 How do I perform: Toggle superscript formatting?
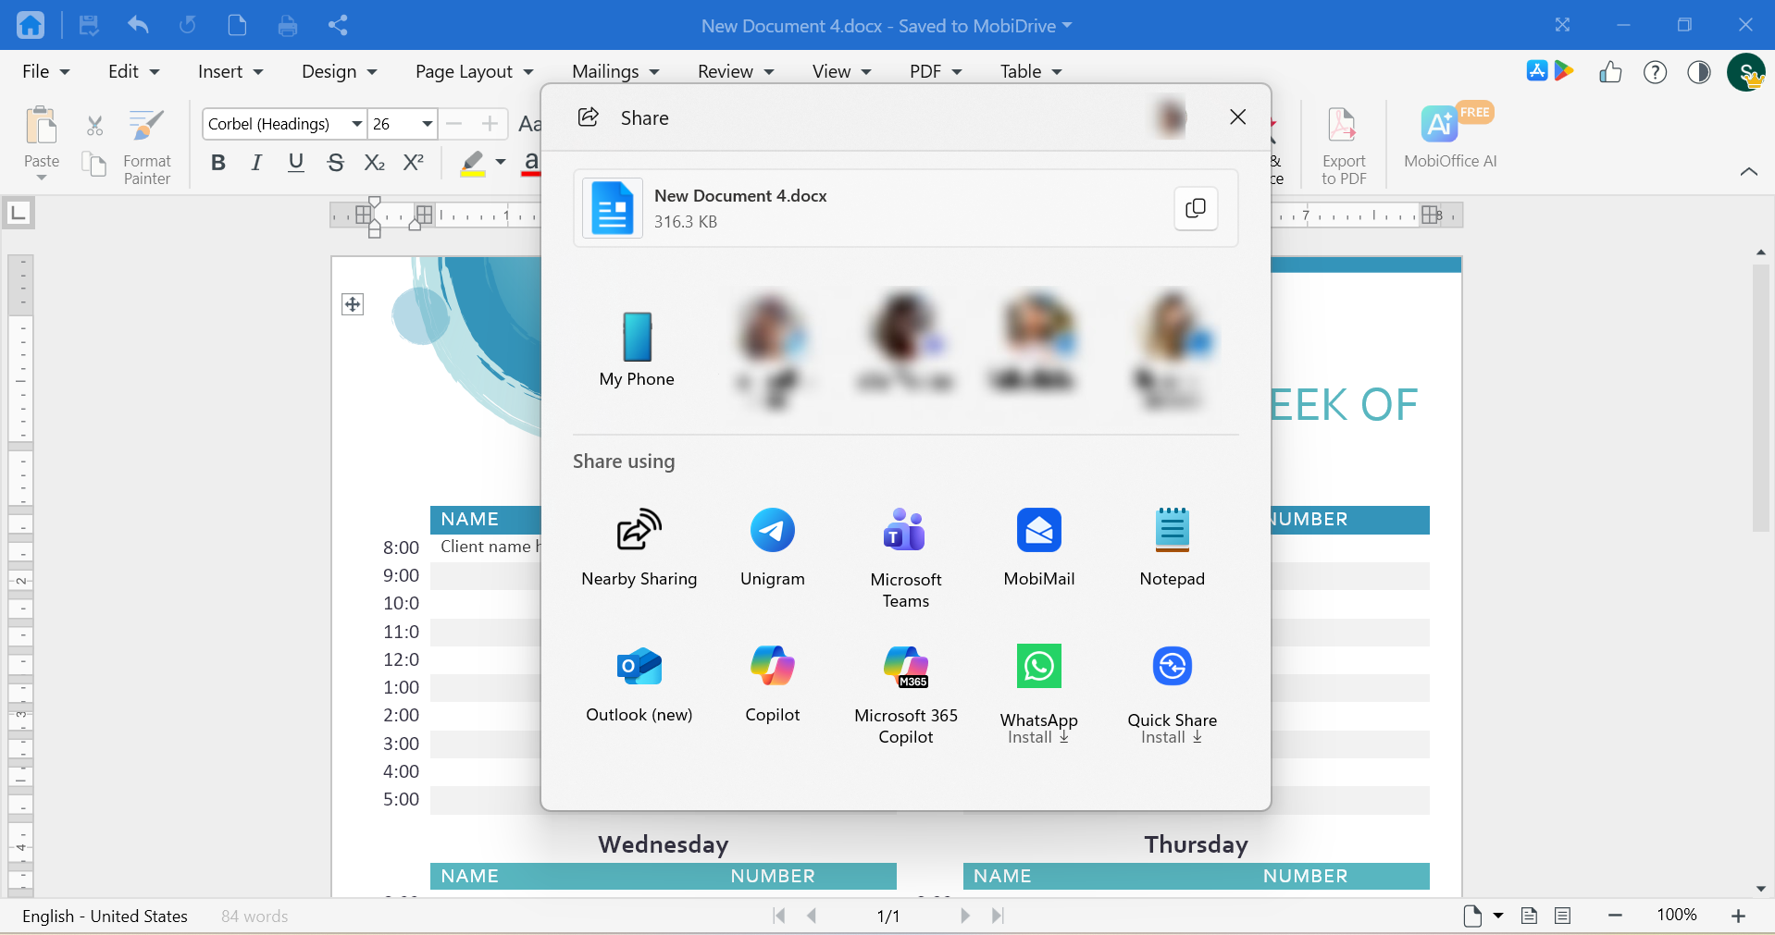point(414,163)
